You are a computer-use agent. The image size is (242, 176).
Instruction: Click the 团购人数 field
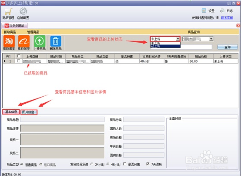point(144,128)
